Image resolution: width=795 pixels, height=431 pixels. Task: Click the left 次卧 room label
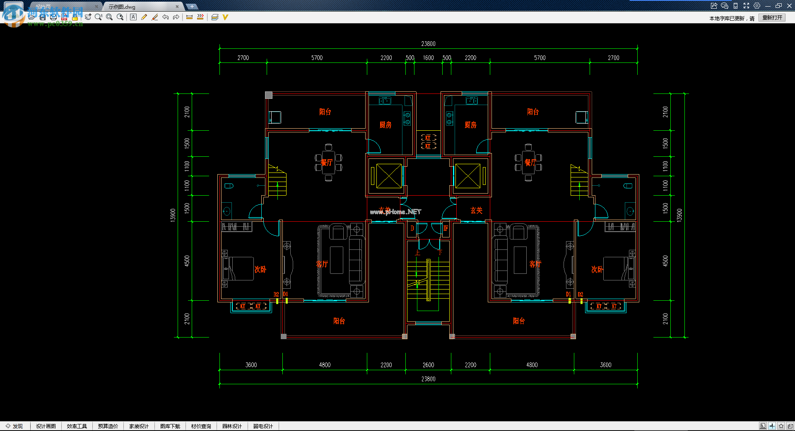260,270
